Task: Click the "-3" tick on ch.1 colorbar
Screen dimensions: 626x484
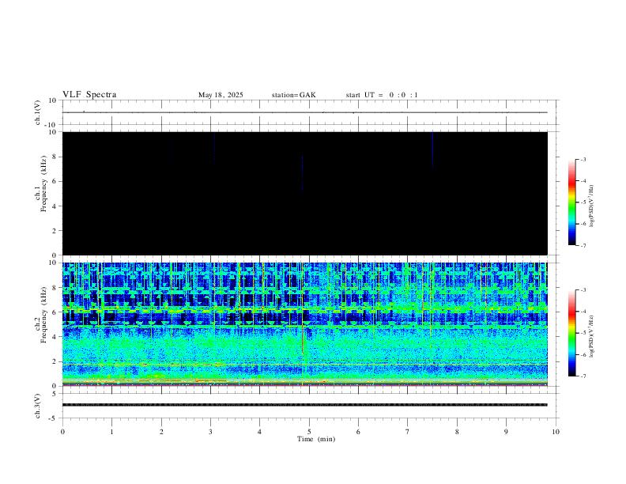Action: tap(583, 159)
